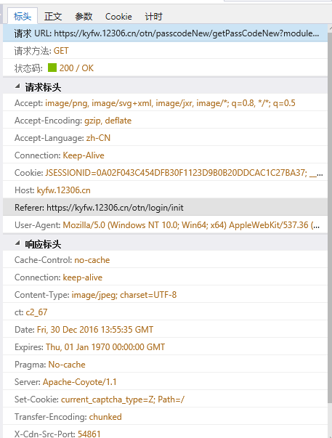Collapse the 响应标头 section triangle
Screen dimensions: 332x438
17,243
